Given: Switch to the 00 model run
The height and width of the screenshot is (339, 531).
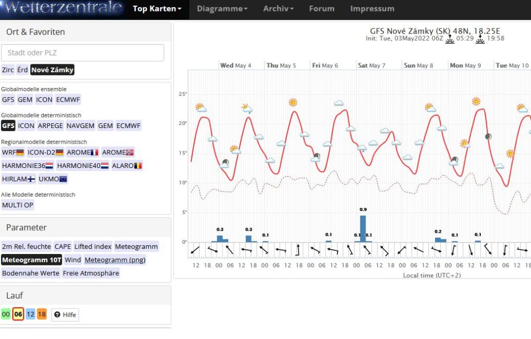Looking at the screenshot, I should coord(6,315).
